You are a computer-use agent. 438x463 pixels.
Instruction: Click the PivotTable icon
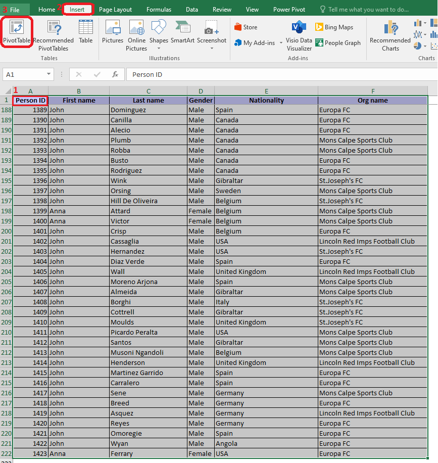(x=17, y=31)
